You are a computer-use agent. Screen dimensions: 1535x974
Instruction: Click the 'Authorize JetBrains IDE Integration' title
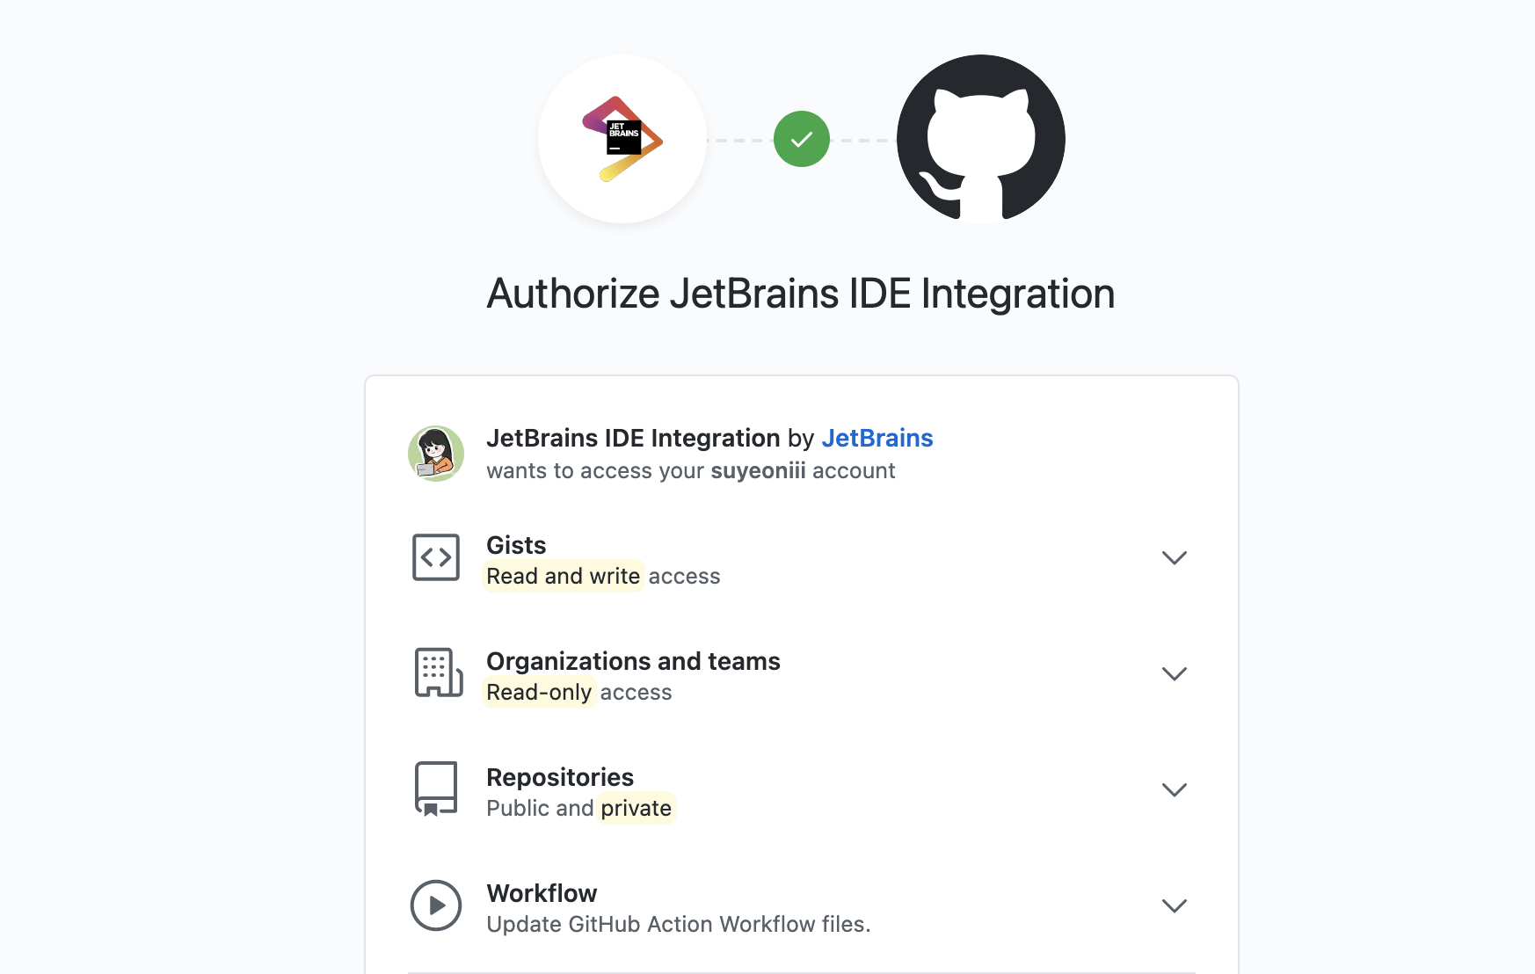[x=801, y=294]
